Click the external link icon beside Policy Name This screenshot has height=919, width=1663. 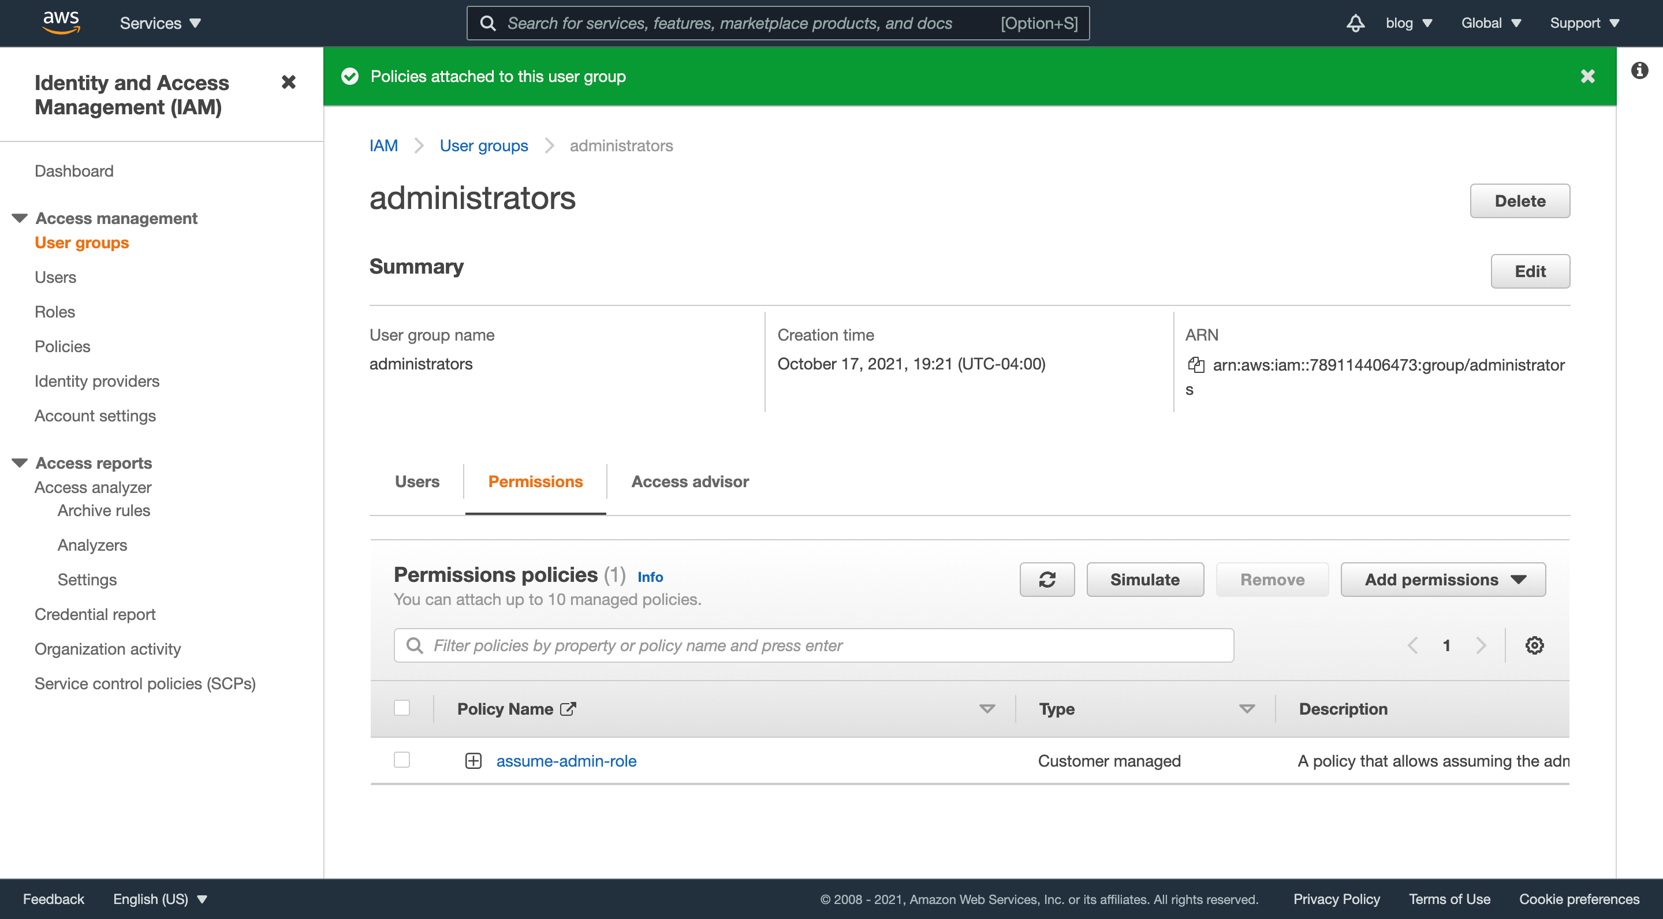[x=568, y=709]
